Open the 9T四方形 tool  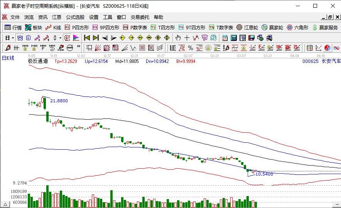(x=192, y=27)
